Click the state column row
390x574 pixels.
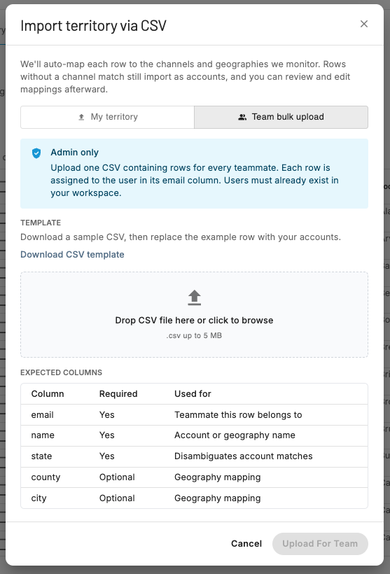[194, 456]
